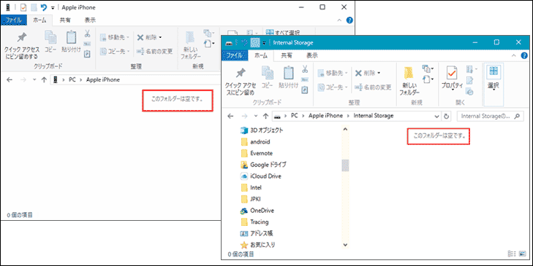Select OneDrive in navigation pane
Screen dimensions: 533x266
[x=257, y=211]
